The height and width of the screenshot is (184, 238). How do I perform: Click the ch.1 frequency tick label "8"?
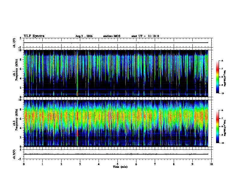pos(21,60)
